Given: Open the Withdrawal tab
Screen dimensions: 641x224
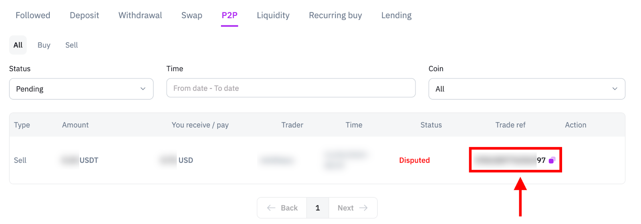Looking at the screenshot, I should coord(140,15).
